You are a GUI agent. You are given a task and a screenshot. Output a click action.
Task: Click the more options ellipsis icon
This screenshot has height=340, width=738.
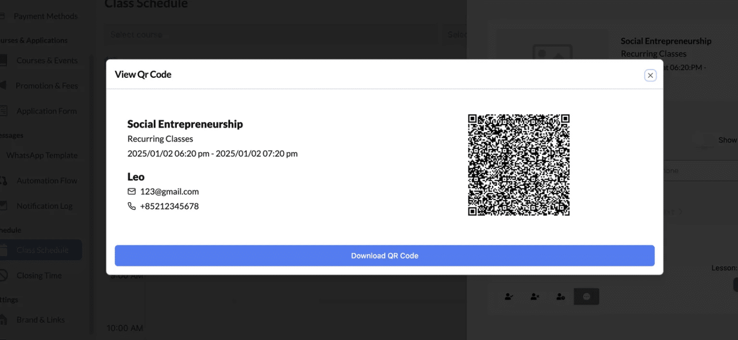coord(587,296)
